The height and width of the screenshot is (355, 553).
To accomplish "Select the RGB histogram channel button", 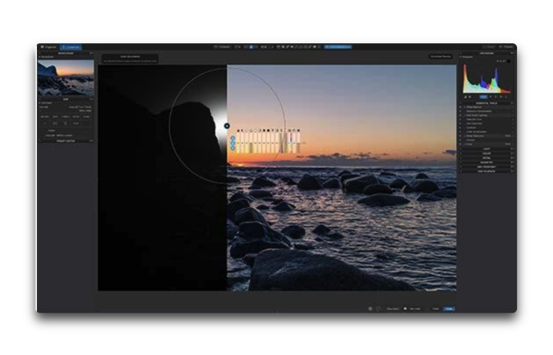I will pos(483,97).
